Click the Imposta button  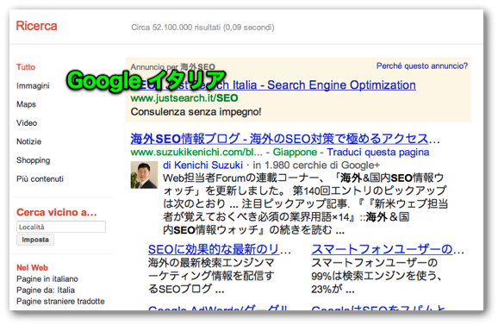tap(35, 240)
